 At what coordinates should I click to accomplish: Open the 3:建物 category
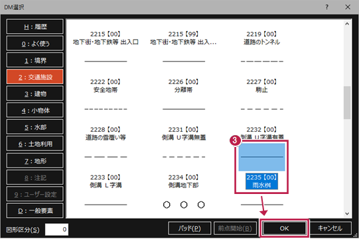35,94
